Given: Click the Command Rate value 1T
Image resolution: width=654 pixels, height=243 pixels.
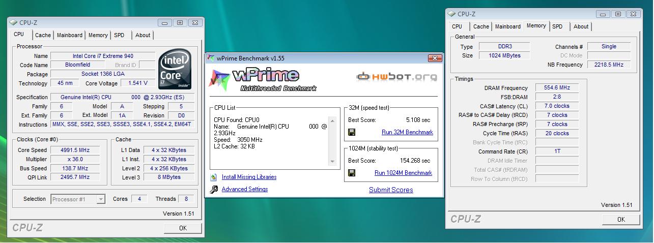Looking at the screenshot, I should click(x=557, y=151).
